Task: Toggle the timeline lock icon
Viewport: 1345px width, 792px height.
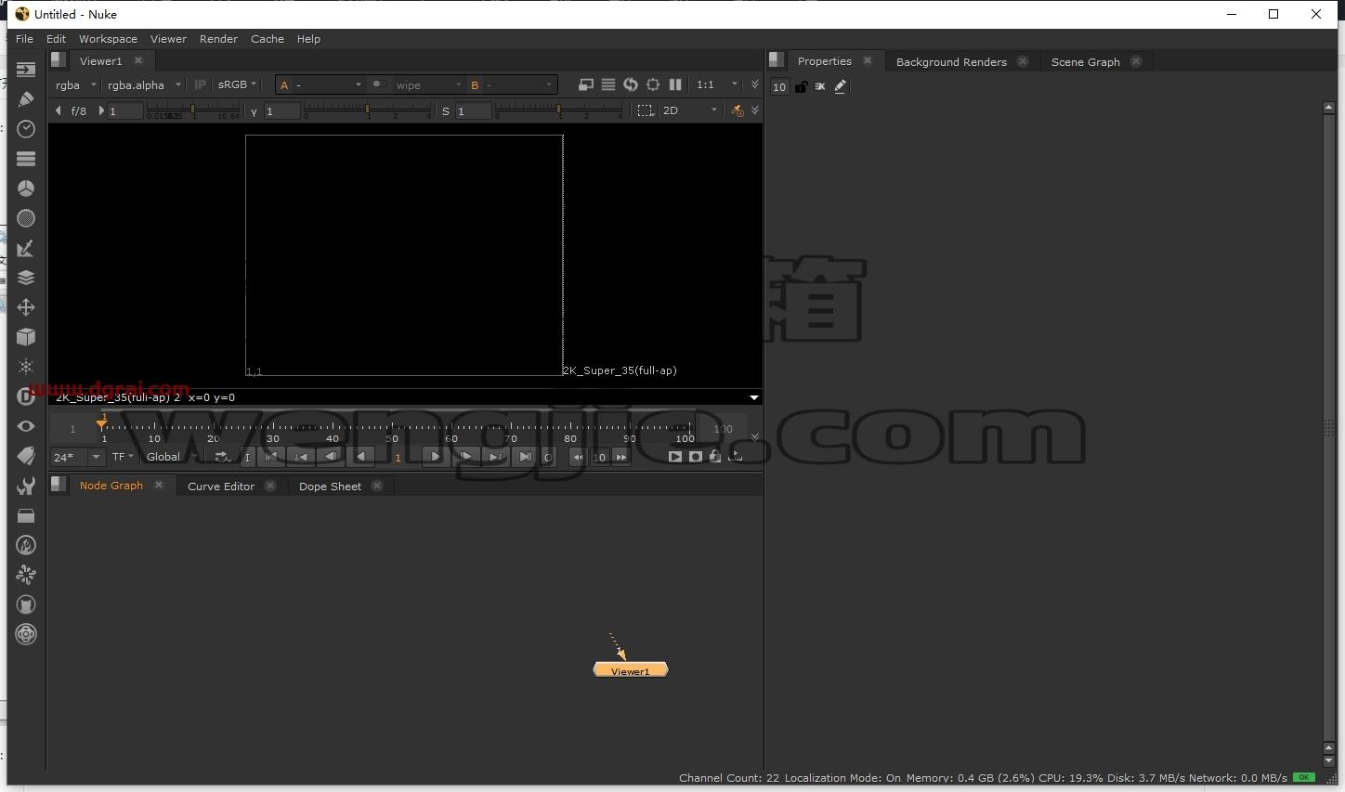Action: pyautogui.click(x=715, y=457)
